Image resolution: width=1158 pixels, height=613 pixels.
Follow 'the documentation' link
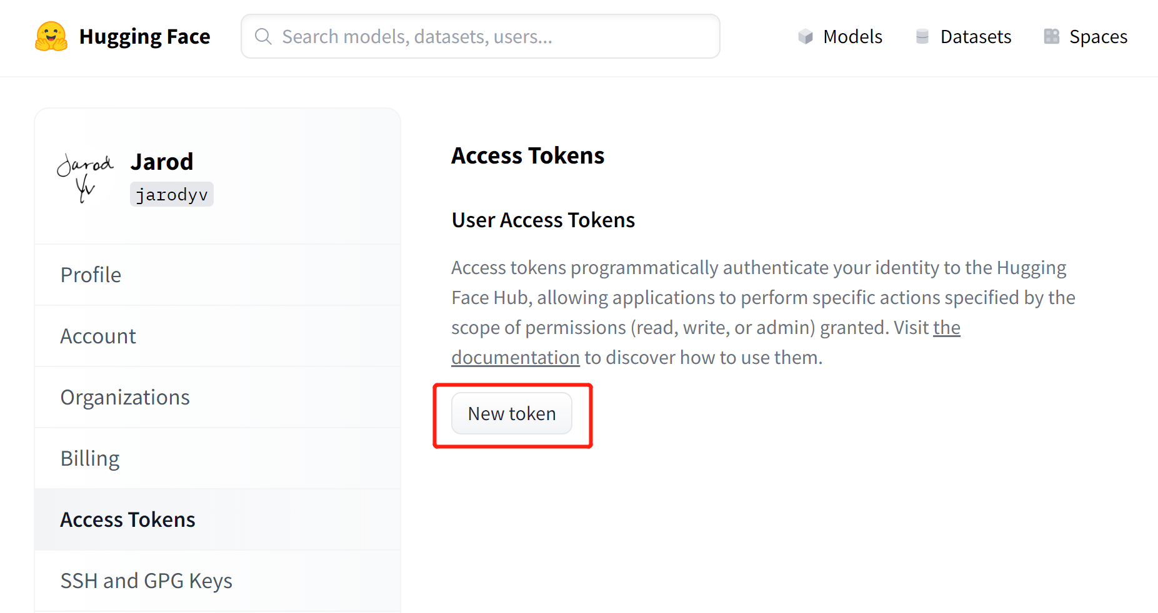[x=516, y=358]
